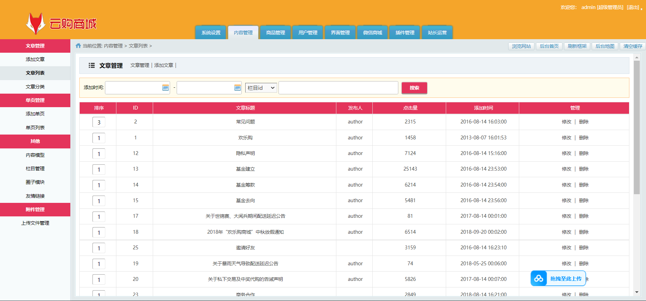This screenshot has height=301, width=646.
Task: Select 上传文件管理 in the sidebar
Action: [35, 223]
